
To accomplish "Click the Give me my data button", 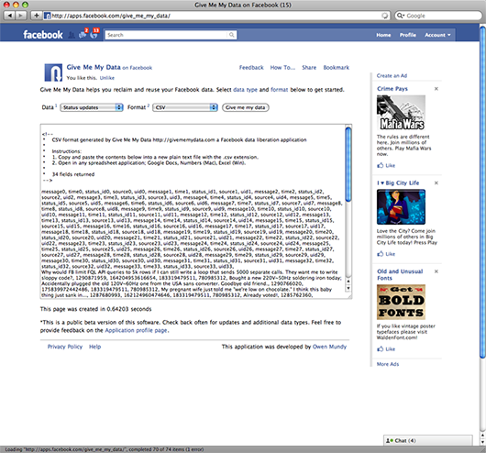I will [x=246, y=107].
